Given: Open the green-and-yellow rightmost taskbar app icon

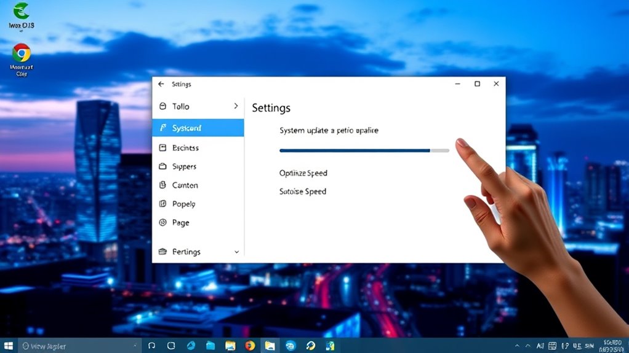Looking at the screenshot, I should tap(331, 346).
